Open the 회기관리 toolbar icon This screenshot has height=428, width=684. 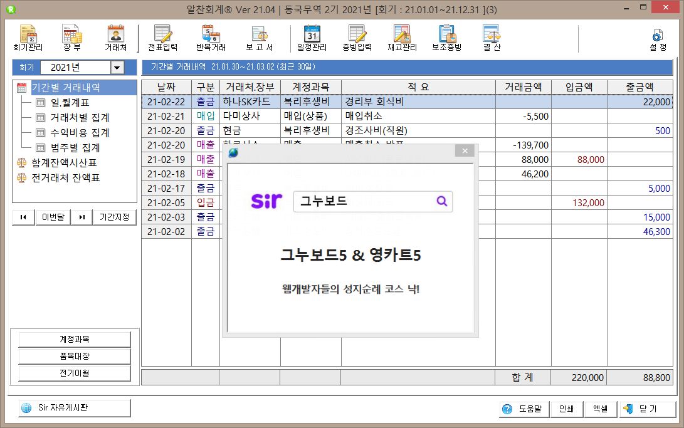point(28,38)
